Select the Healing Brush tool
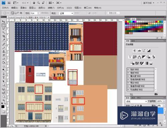The image size is (167, 128). (4, 44)
